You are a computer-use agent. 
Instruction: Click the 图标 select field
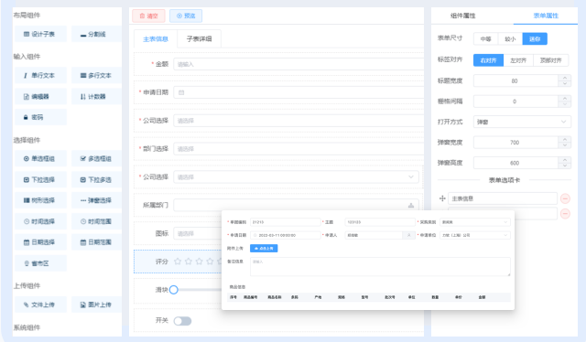(198, 233)
